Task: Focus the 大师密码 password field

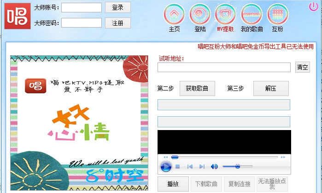Action: point(82,23)
